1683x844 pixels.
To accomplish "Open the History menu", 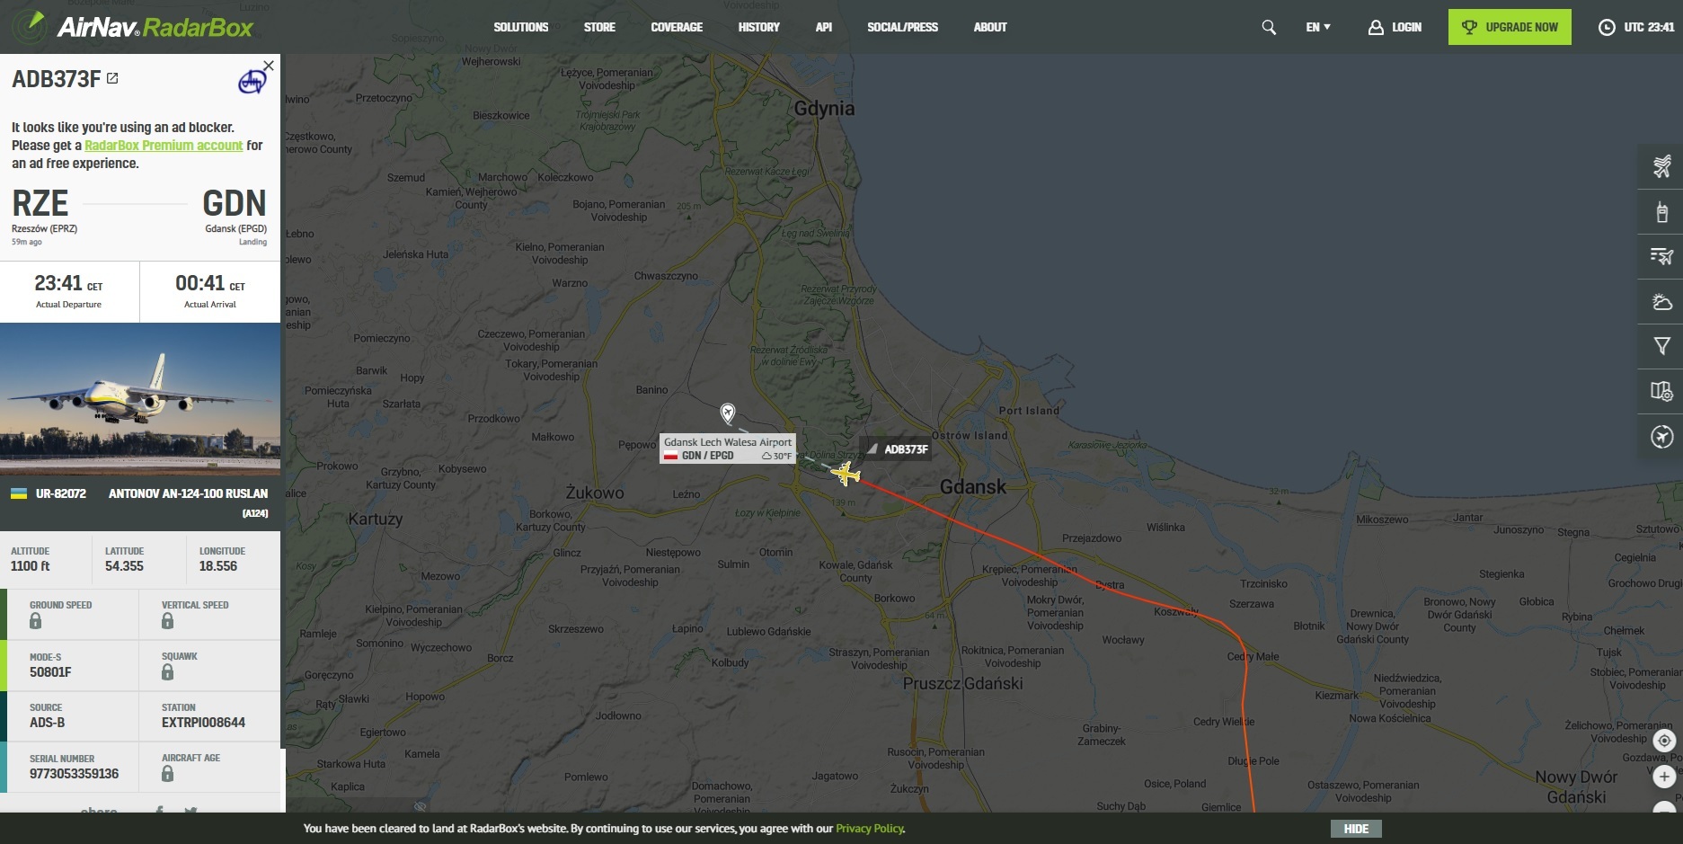I will click(x=759, y=27).
